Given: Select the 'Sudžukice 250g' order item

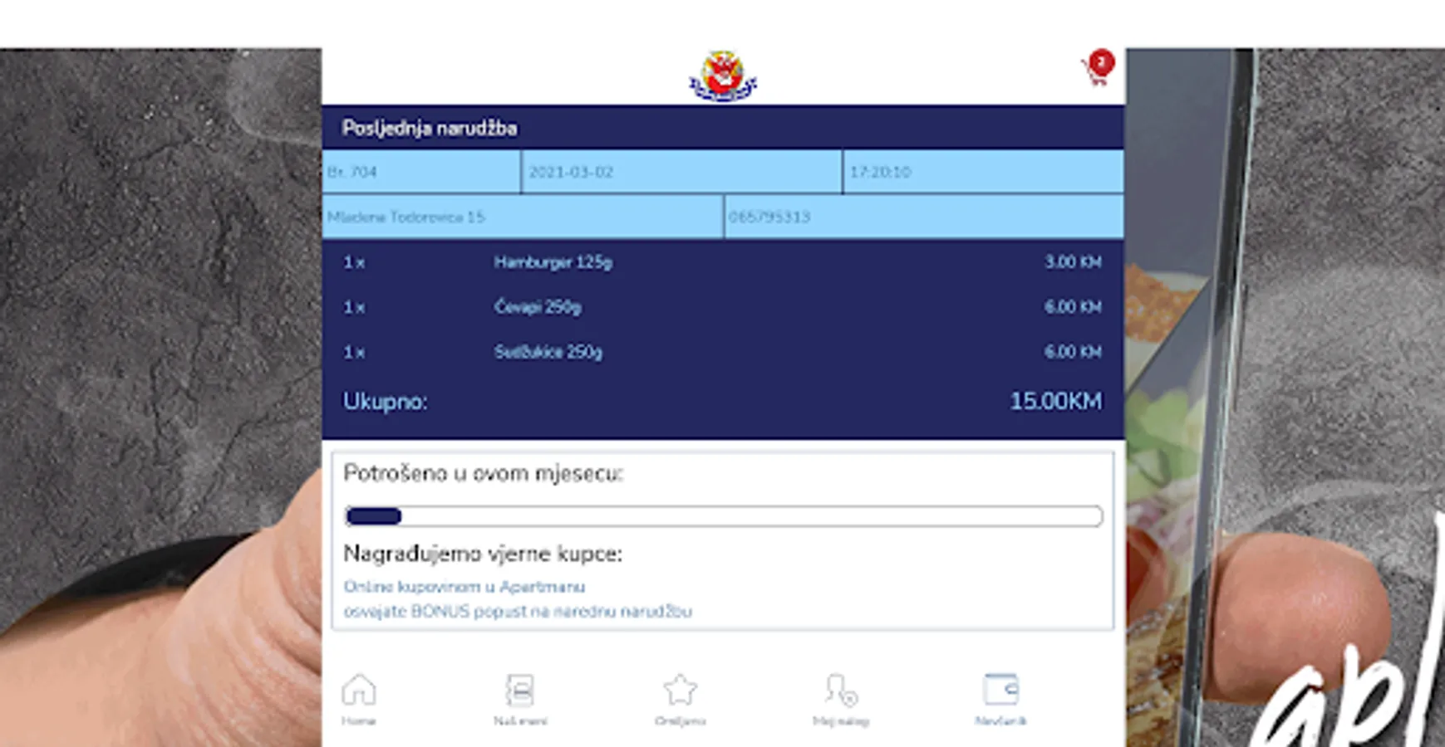Looking at the screenshot, I should 548,352.
